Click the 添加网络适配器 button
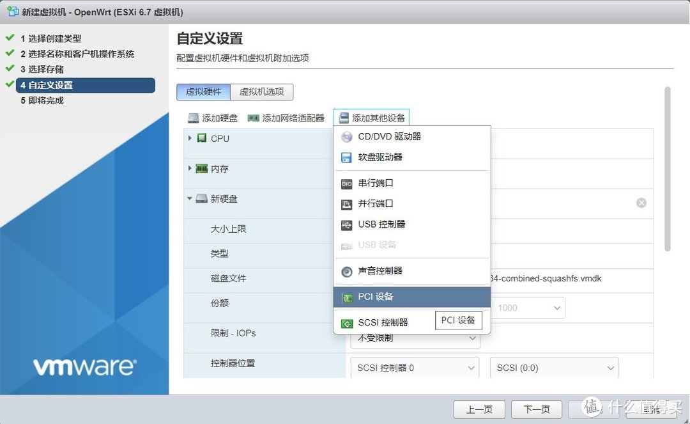The image size is (690, 424). click(286, 118)
